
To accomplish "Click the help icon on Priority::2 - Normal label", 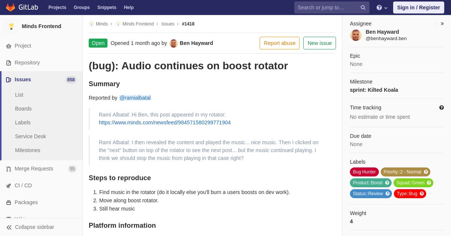I will click(426, 172).
